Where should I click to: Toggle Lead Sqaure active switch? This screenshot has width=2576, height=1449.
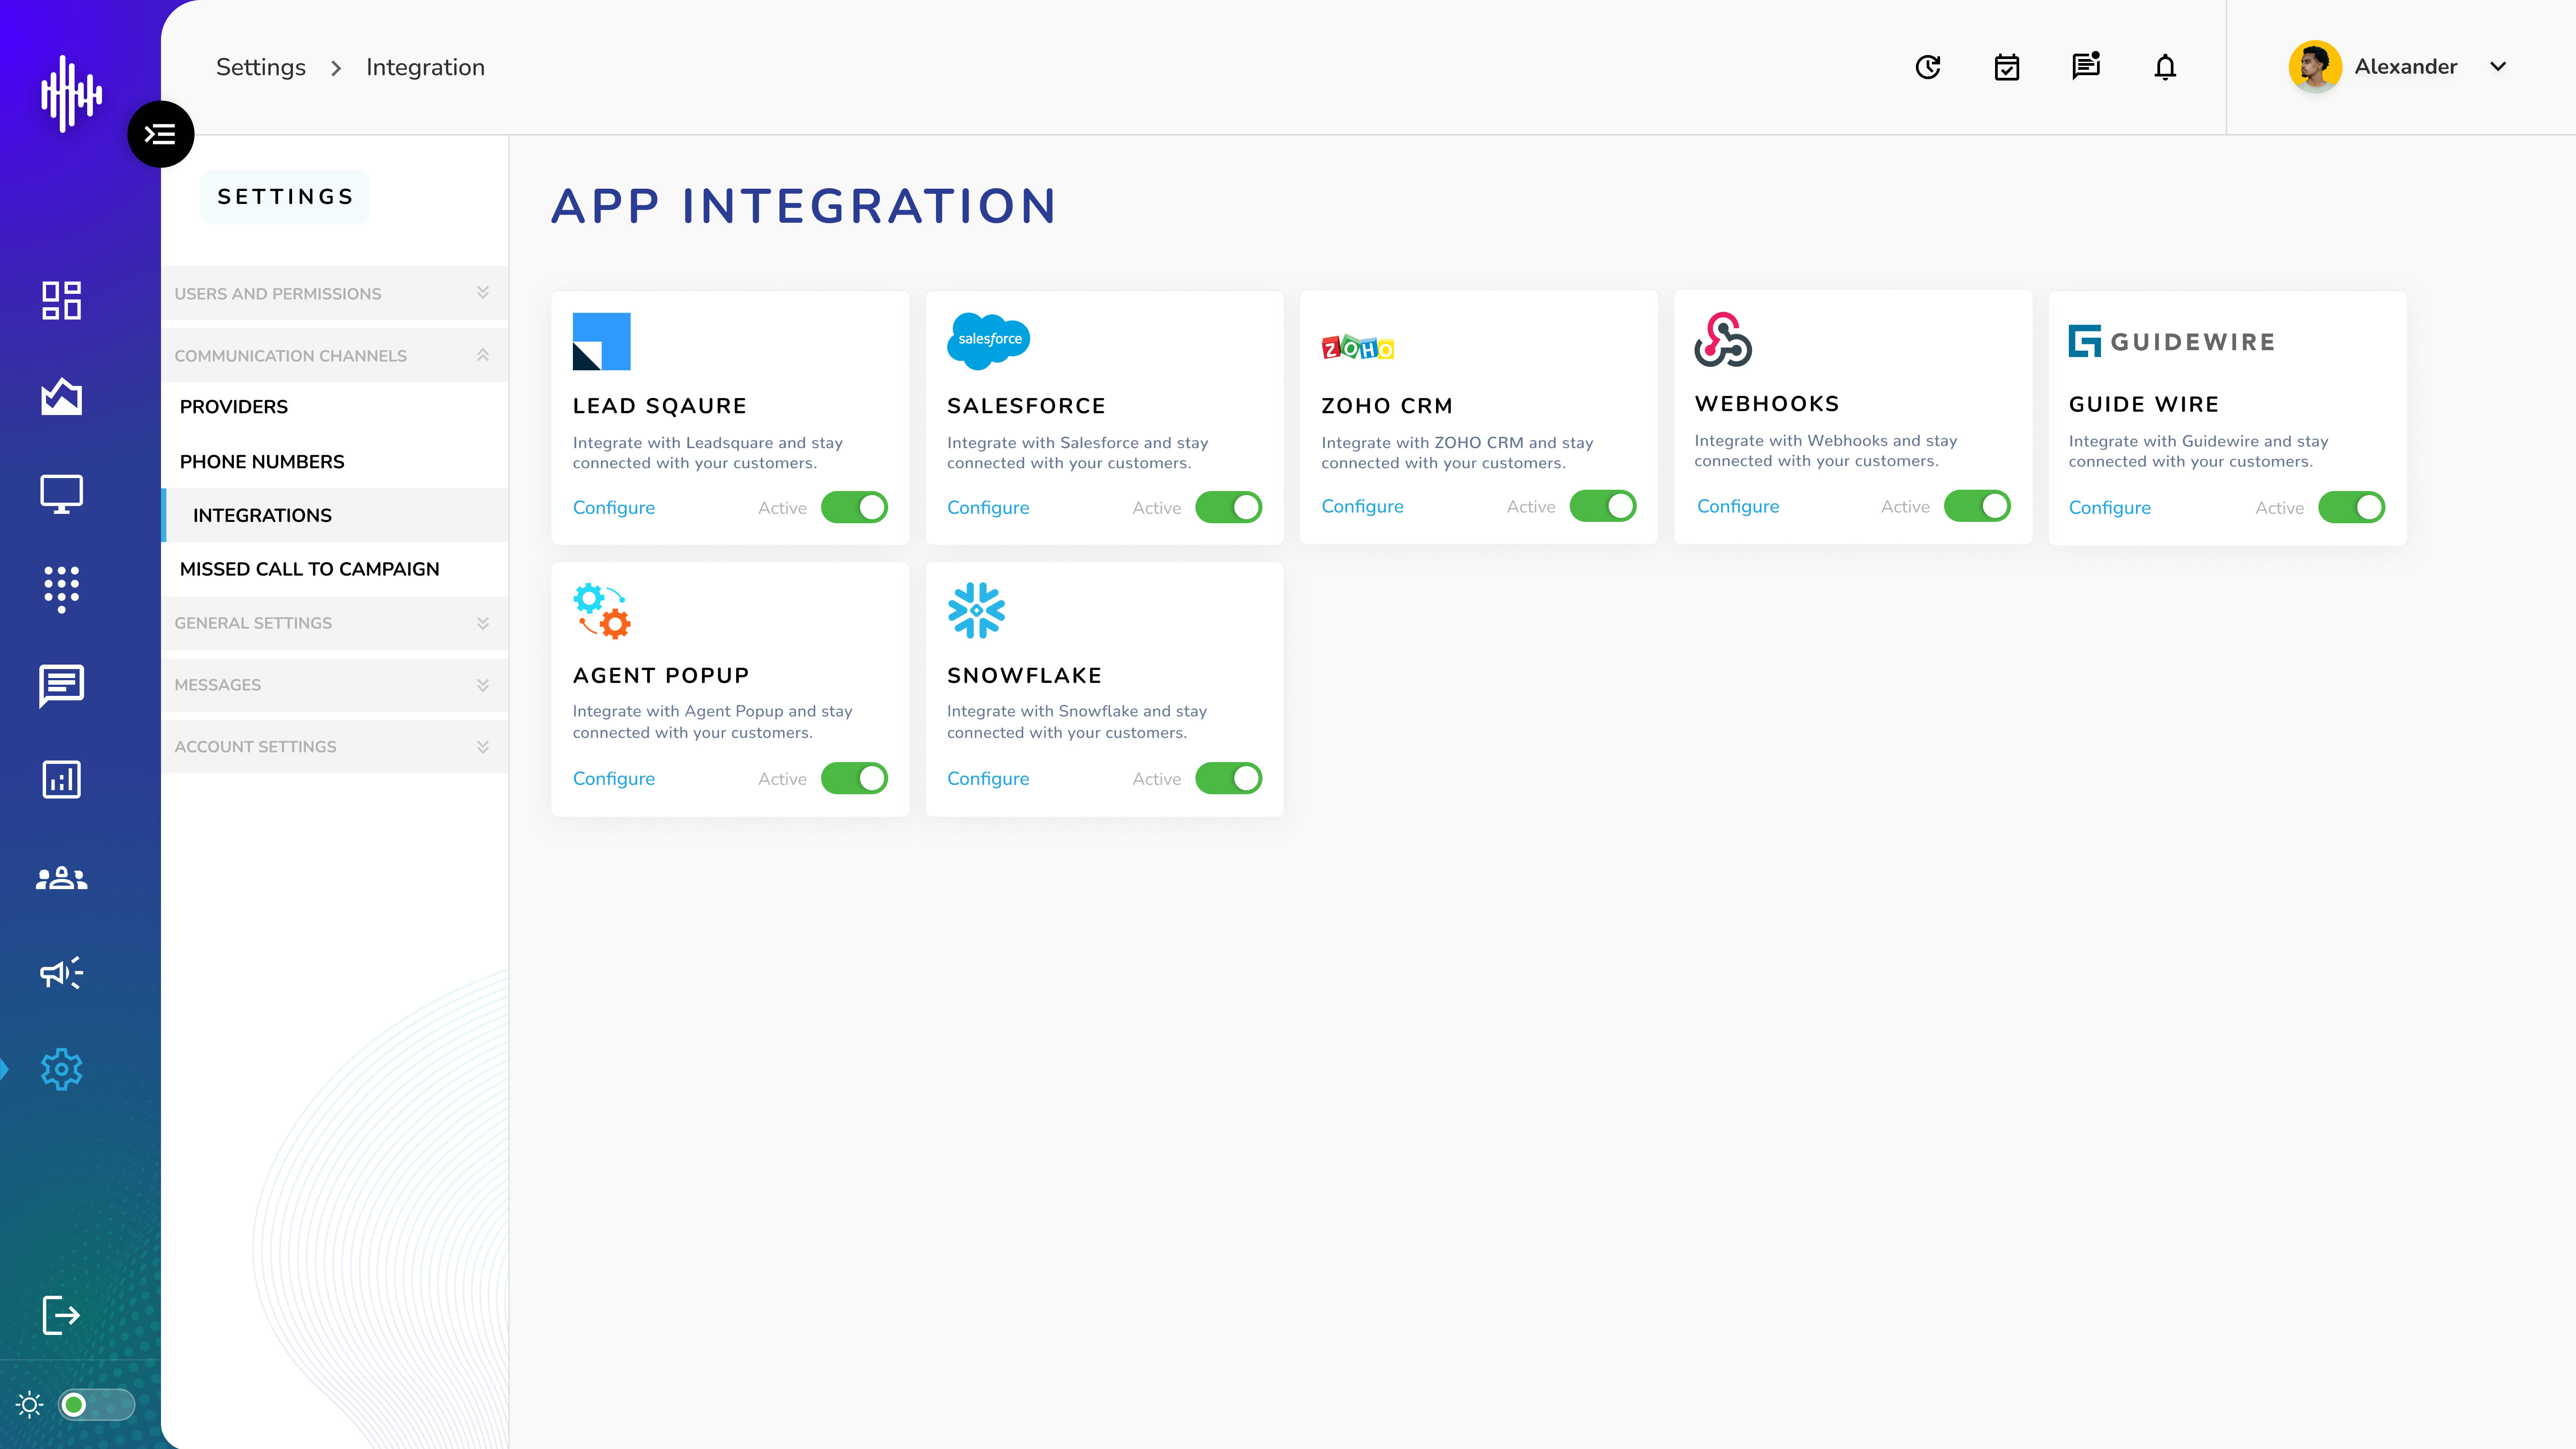[x=854, y=508]
